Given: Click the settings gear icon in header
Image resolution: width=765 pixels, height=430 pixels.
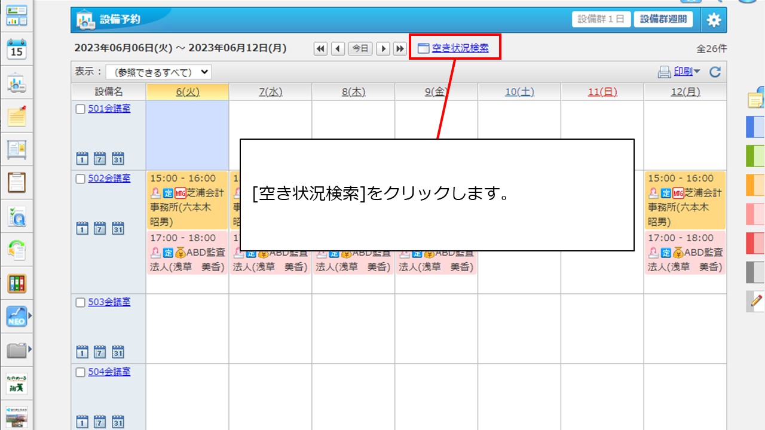Looking at the screenshot, I should 714,20.
